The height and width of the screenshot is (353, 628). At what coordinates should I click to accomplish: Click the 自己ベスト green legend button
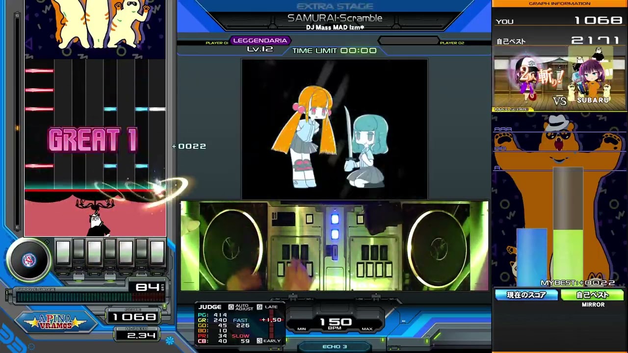592,295
